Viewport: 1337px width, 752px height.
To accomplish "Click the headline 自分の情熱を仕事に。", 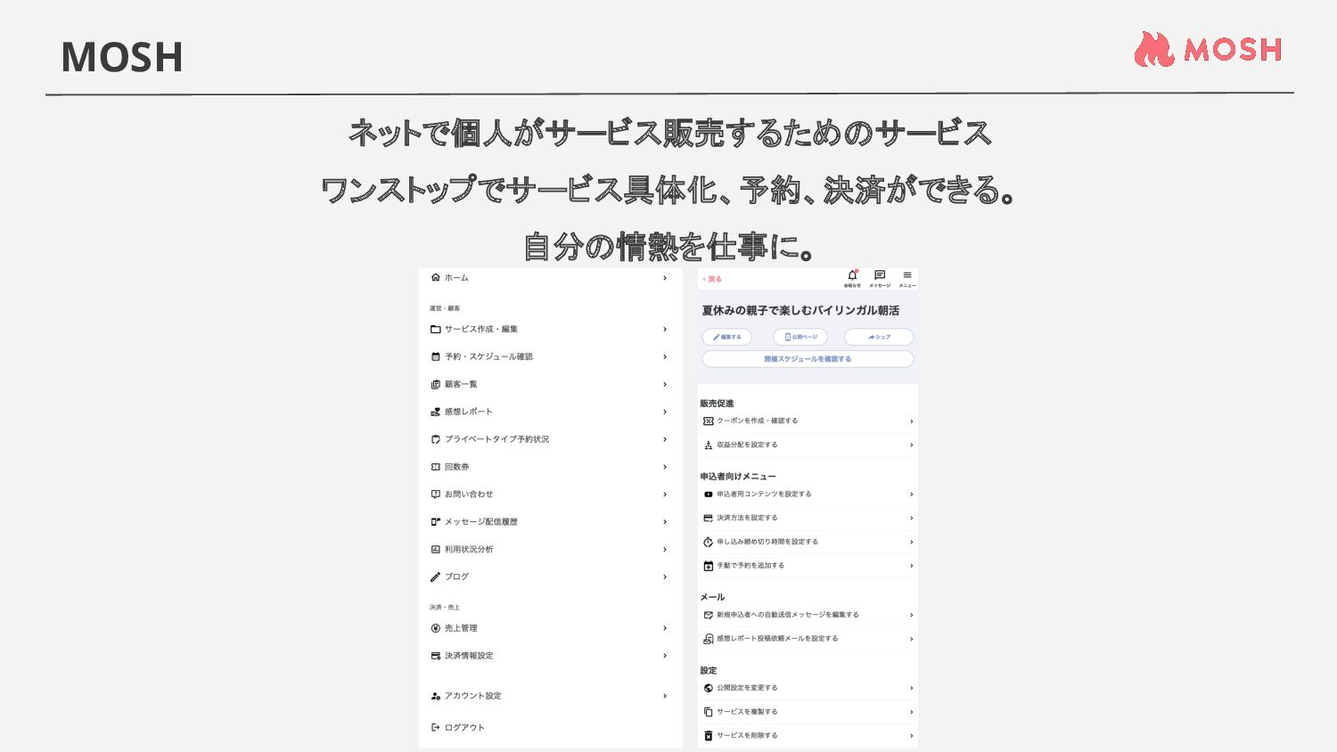I will click(669, 247).
